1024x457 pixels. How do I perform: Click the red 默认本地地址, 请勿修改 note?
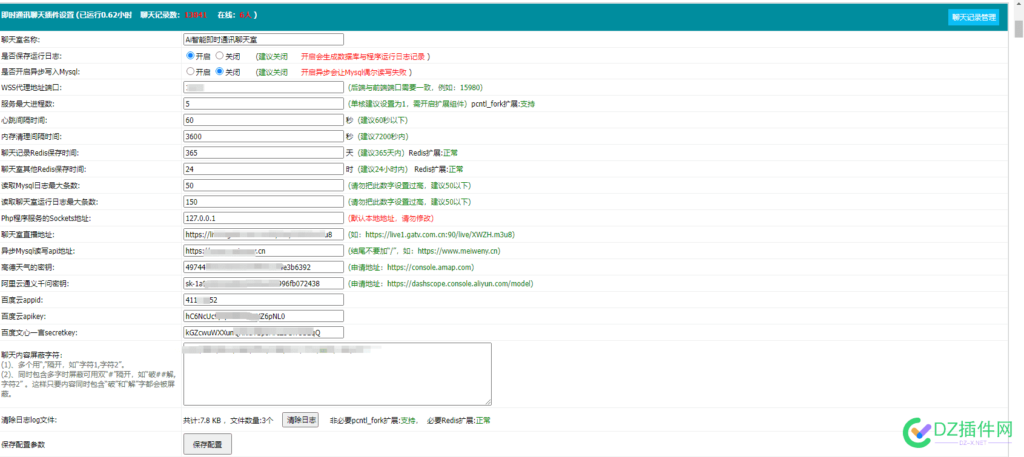click(391, 219)
